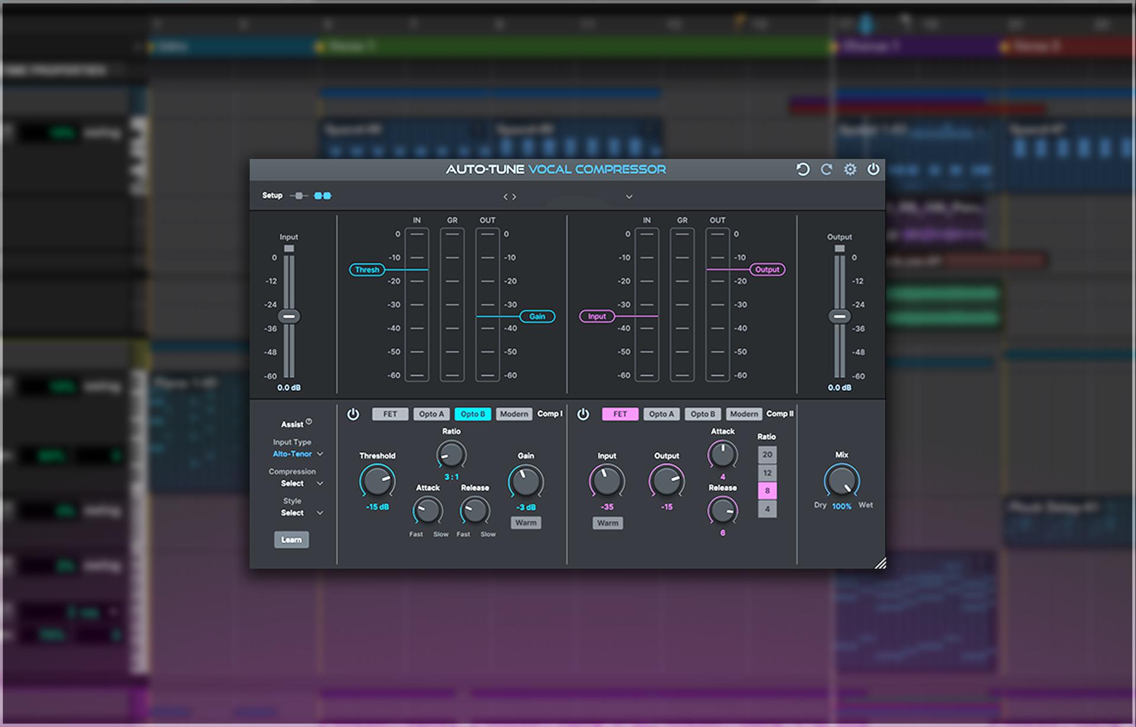Click the Comp II Attack knob

(x=722, y=455)
